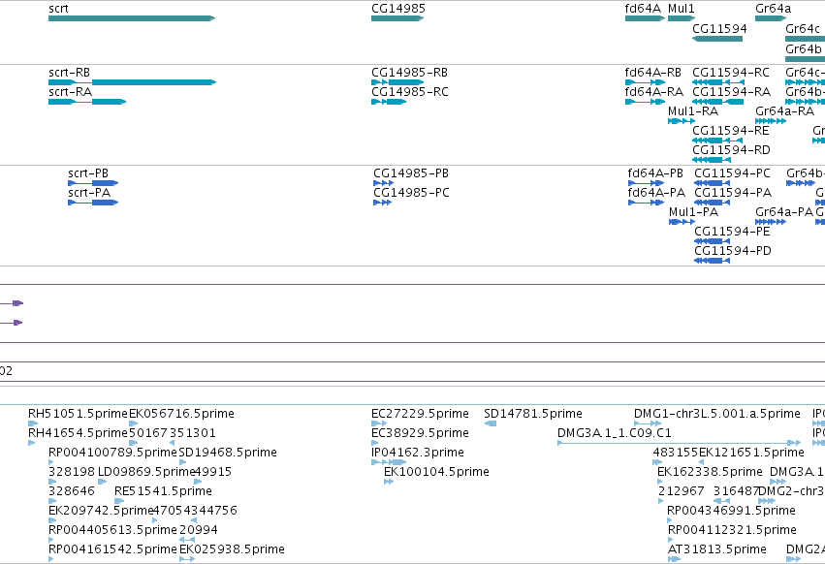Screen dimensions: 825x564
Task: Open the CG11594-RC transcript
Action: coord(718,82)
